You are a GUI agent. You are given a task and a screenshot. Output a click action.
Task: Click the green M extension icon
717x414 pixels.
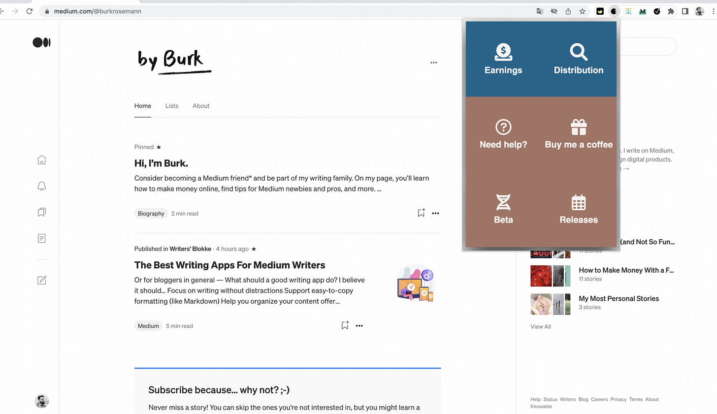coord(643,11)
